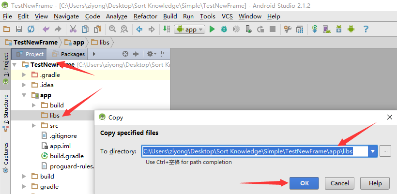The height and width of the screenshot is (194, 397).
Task: Click the Find magnifier icon
Action: pos(112,29)
